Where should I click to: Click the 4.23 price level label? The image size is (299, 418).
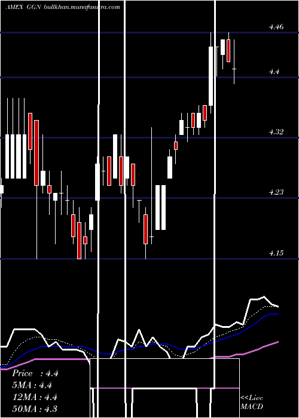pos(276,192)
